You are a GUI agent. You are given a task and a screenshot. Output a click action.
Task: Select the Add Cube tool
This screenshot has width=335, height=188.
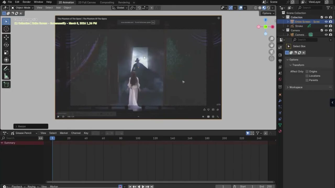[x=6, y=85]
